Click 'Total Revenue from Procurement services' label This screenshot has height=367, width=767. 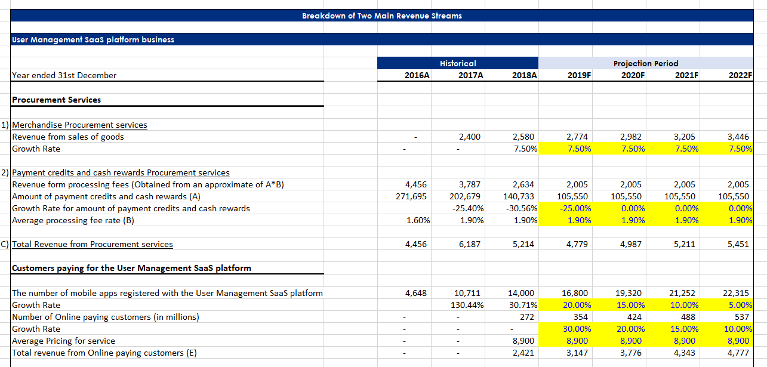tap(93, 244)
